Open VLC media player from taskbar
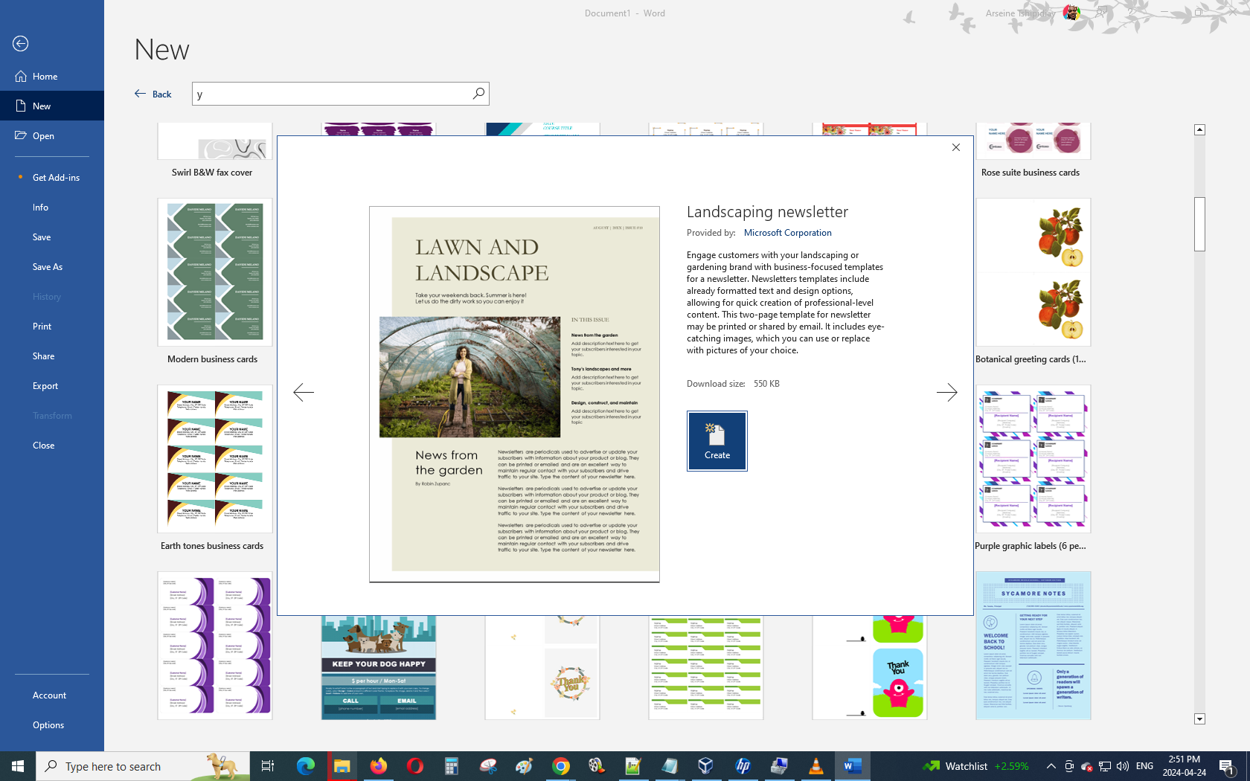 (815, 766)
